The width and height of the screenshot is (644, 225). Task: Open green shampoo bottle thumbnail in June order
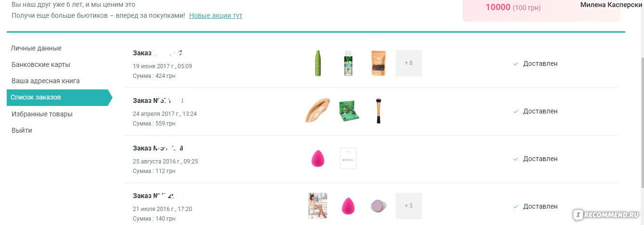pyautogui.click(x=317, y=63)
